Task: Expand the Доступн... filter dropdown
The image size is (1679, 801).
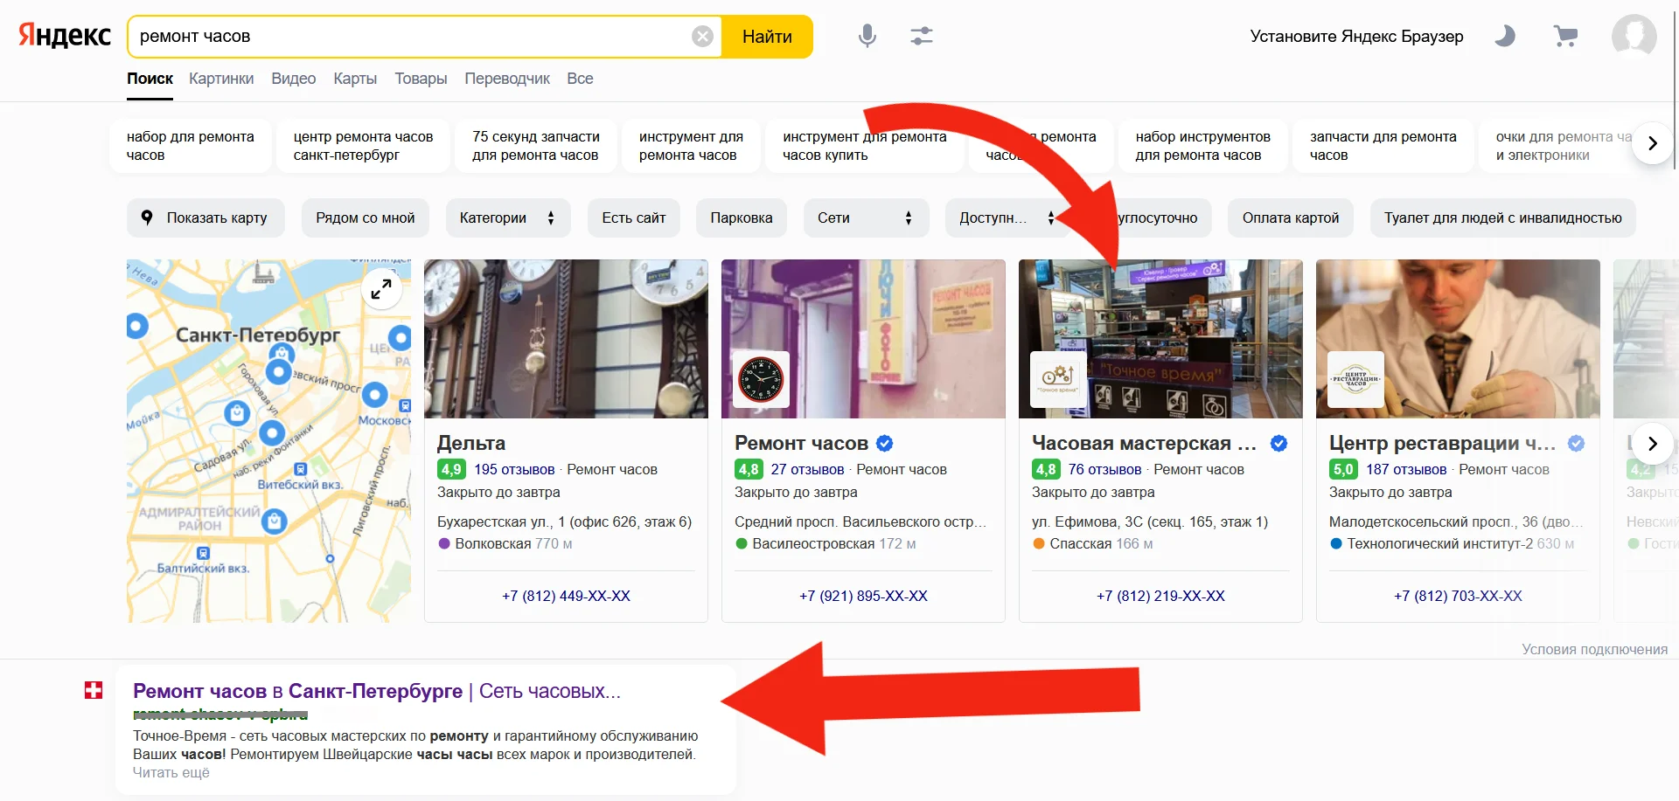Action: (x=1007, y=218)
